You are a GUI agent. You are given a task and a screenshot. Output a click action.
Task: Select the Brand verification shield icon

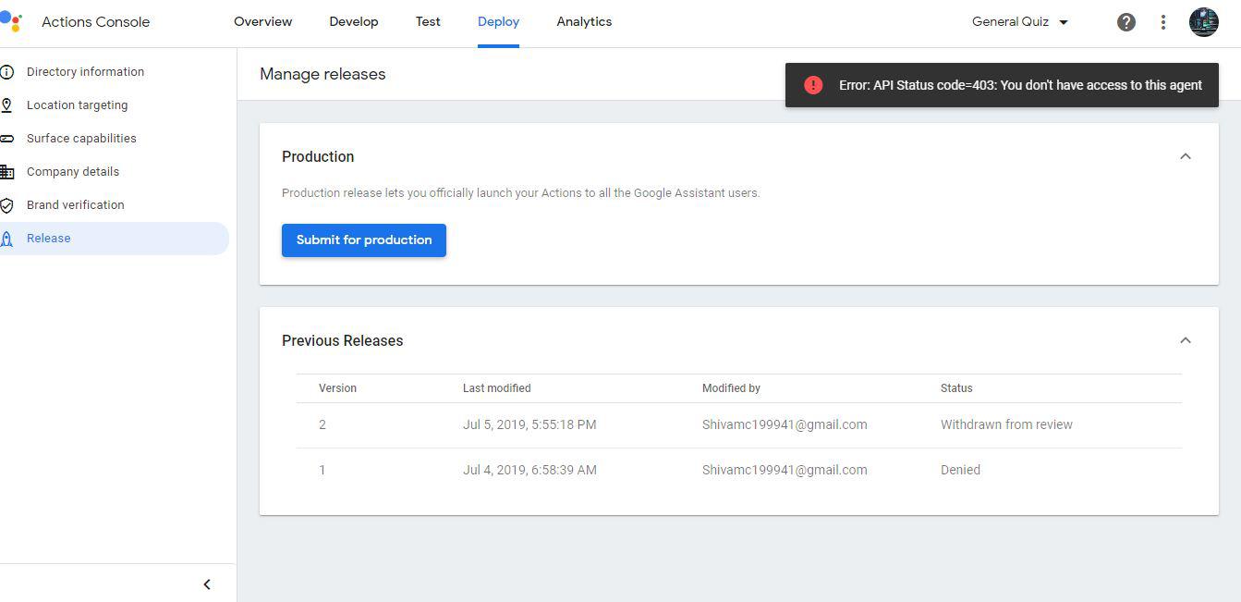point(10,204)
